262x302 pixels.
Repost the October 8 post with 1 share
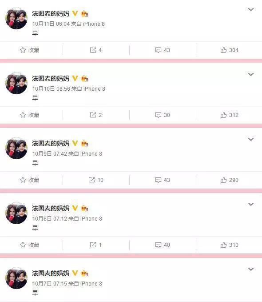tap(95, 245)
